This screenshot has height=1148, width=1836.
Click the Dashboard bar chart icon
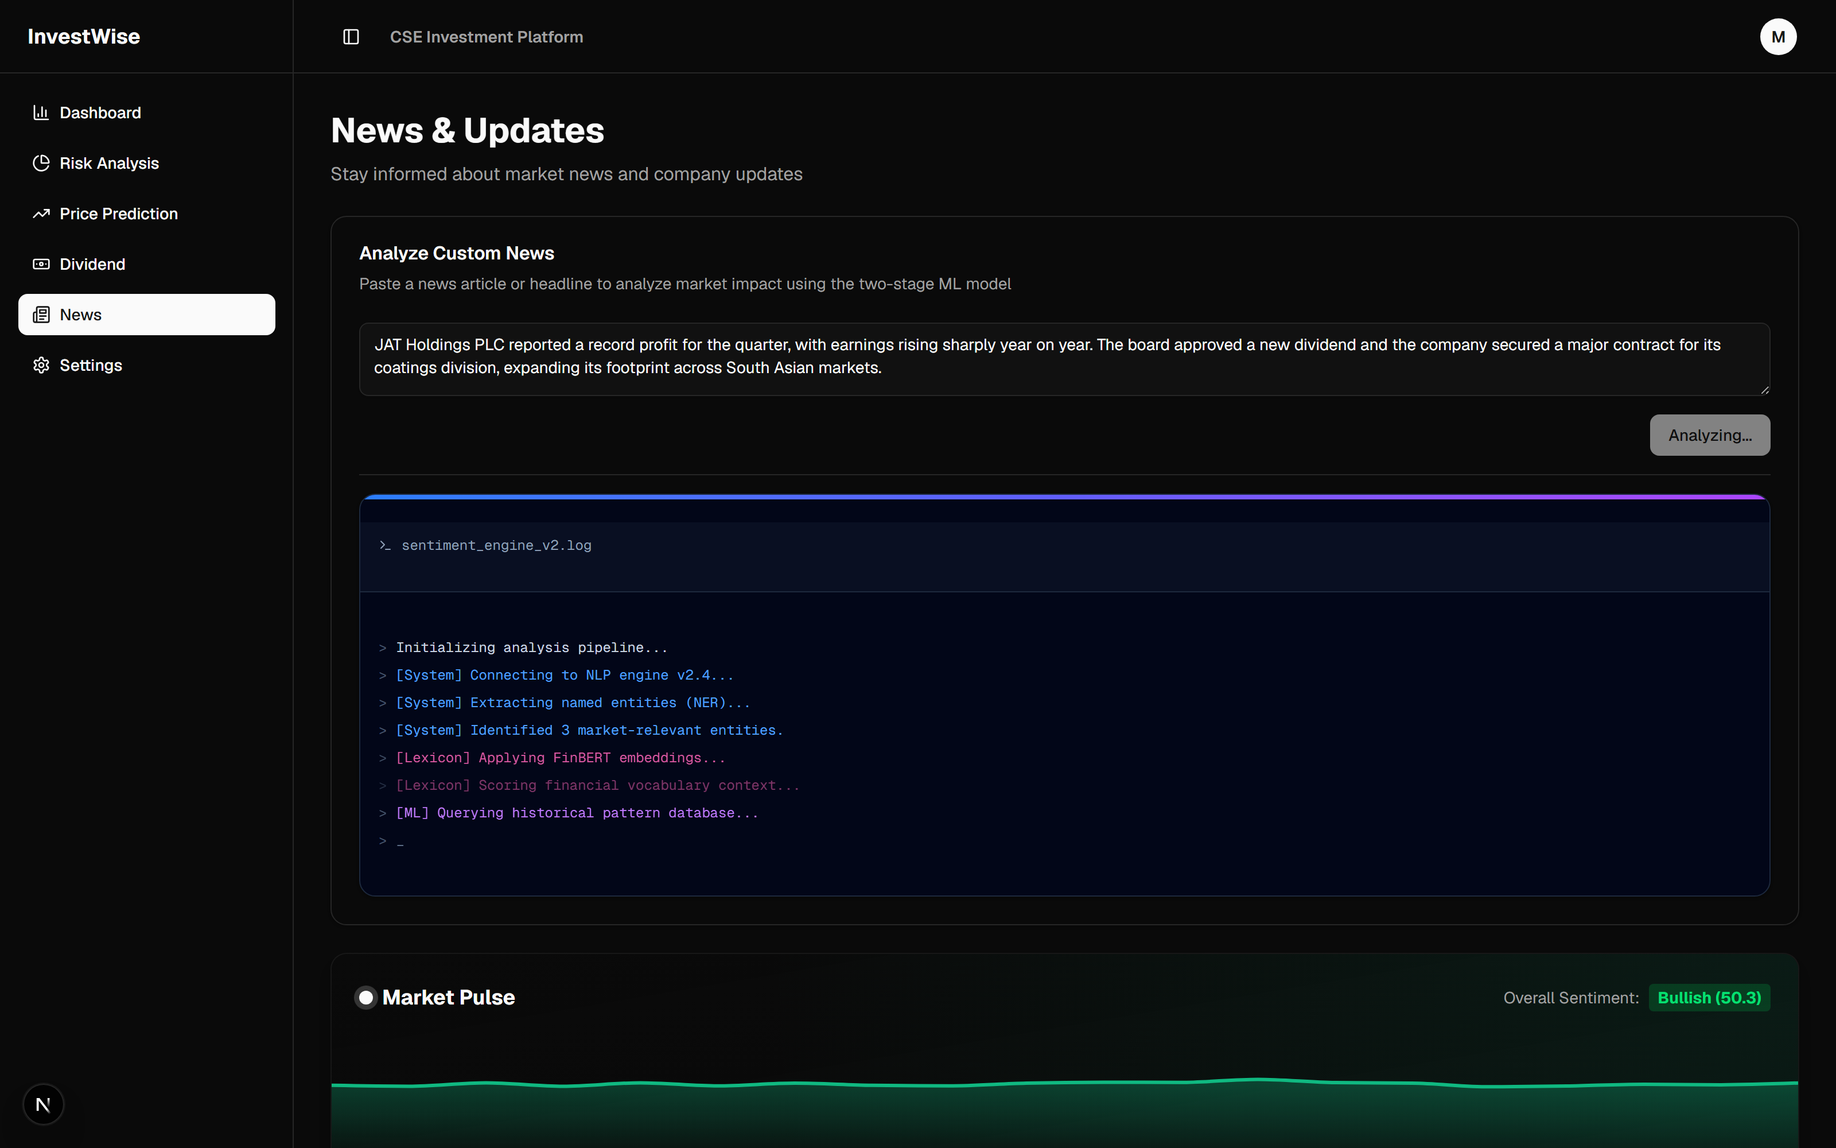(x=41, y=113)
